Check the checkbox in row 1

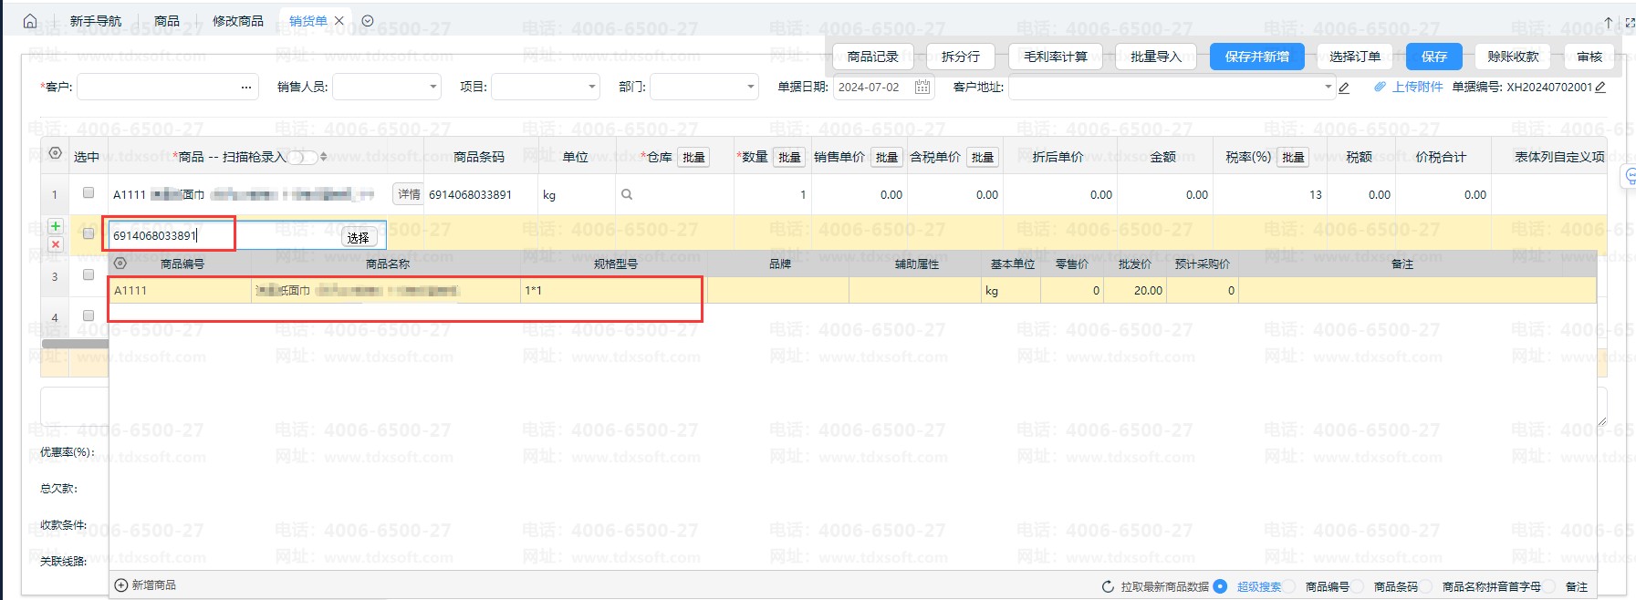tap(89, 193)
